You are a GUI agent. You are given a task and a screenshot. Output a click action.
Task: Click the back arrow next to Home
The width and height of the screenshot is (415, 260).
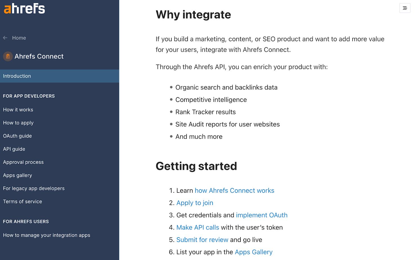(5, 38)
